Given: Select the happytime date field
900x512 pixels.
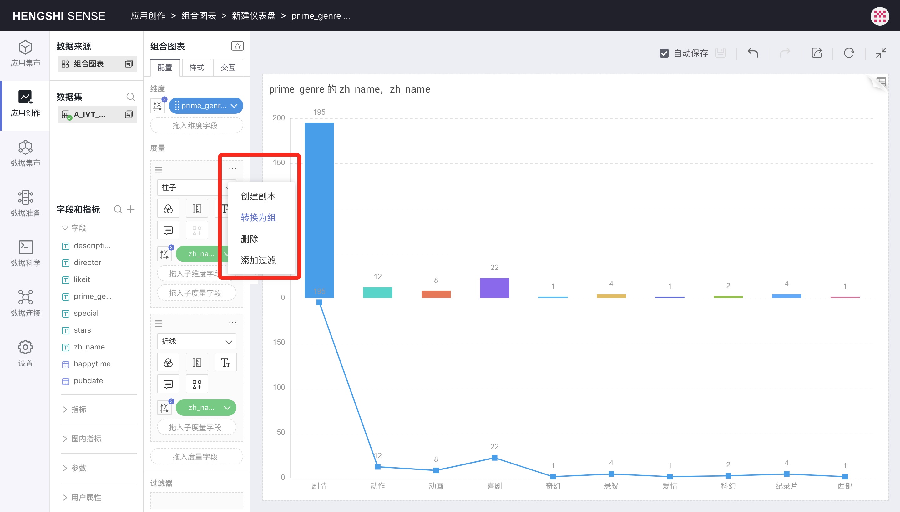Looking at the screenshot, I should (x=92, y=364).
